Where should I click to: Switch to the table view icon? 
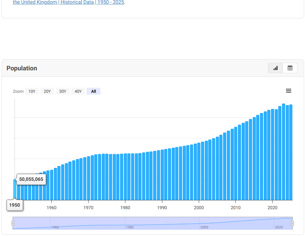click(290, 68)
